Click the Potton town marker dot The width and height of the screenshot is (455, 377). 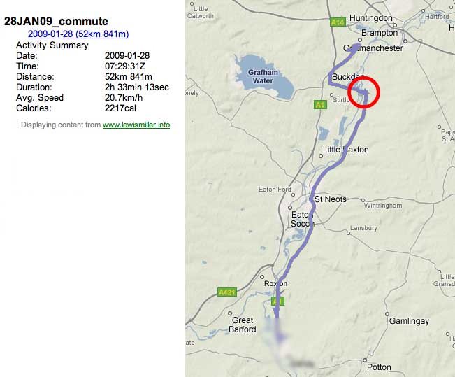365,360
